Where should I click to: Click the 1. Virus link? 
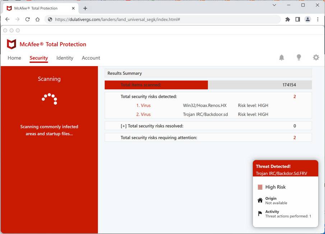pos(143,105)
